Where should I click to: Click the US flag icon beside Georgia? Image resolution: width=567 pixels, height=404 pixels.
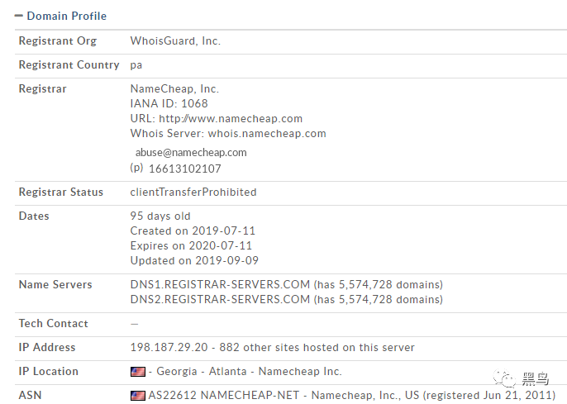click(x=138, y=372)
